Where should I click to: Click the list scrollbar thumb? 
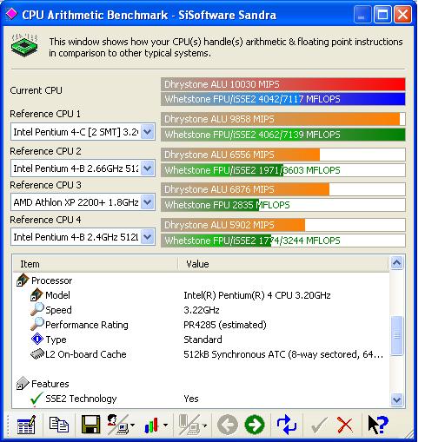tap(396, 335)
